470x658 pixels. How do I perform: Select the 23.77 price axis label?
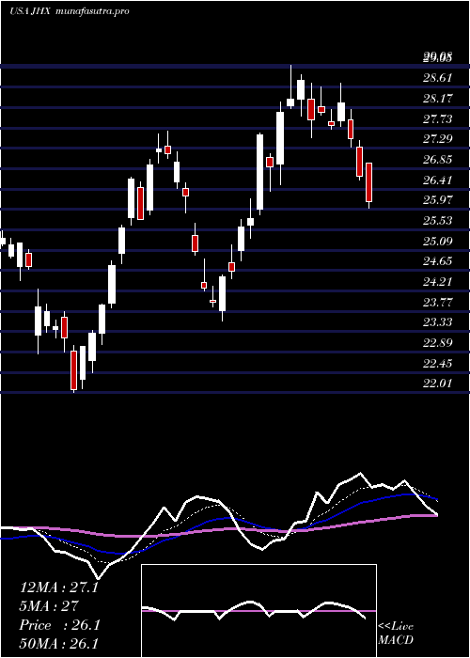[x=437, y=302]
